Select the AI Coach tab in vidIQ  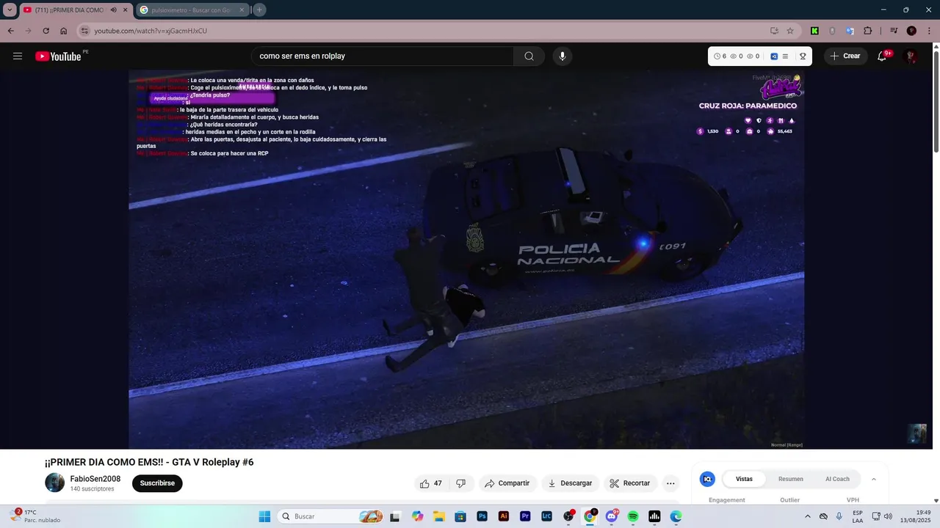pyautogui.click(x=837, y=479)
